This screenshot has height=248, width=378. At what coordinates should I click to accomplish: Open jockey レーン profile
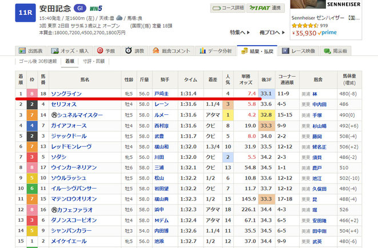(161, 104)
